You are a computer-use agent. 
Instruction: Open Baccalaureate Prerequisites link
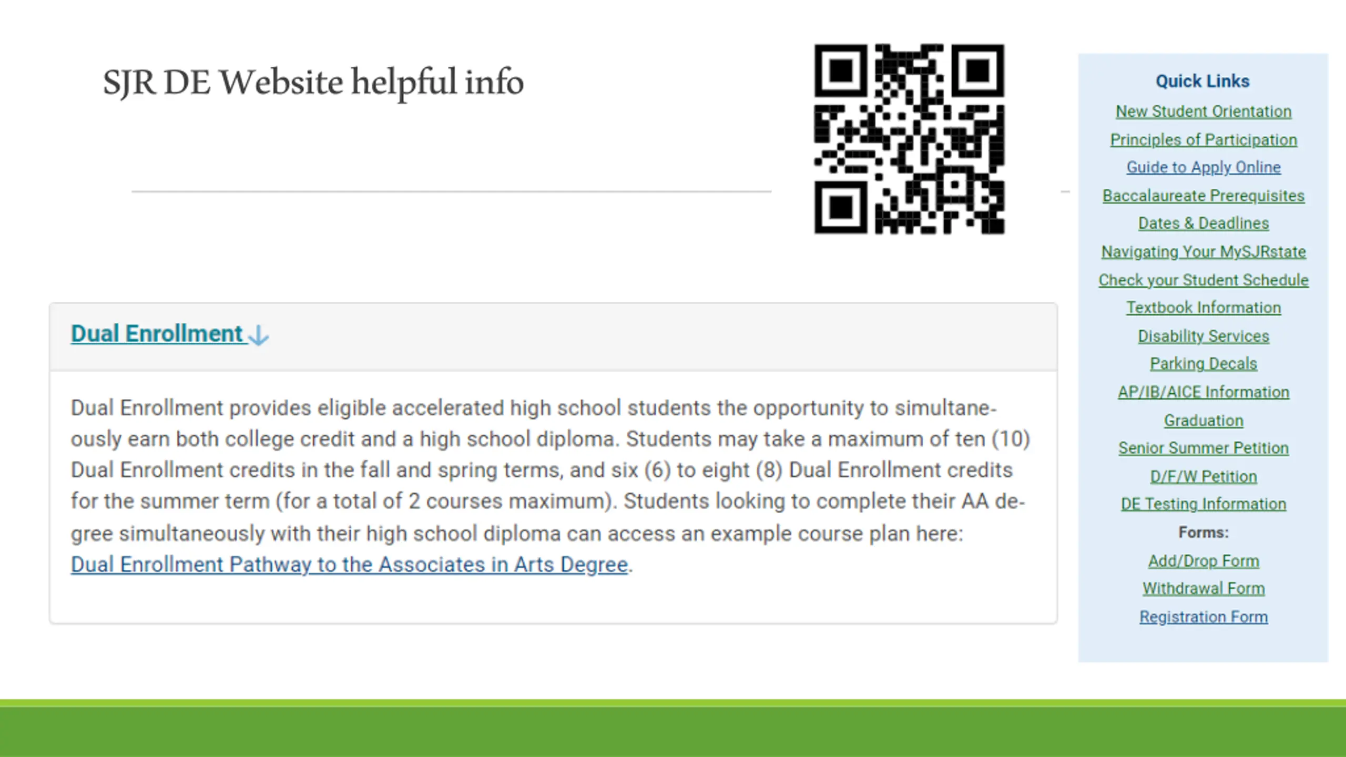(x=1204, y=196)
